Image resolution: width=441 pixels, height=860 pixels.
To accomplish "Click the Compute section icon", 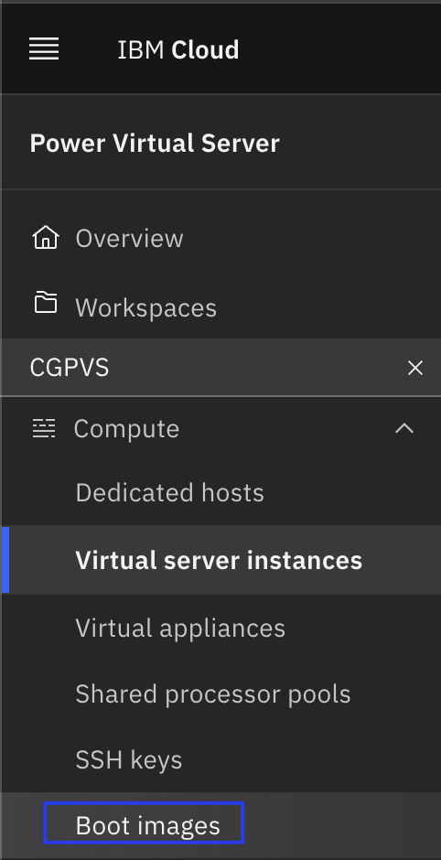I will coord(44,428).
